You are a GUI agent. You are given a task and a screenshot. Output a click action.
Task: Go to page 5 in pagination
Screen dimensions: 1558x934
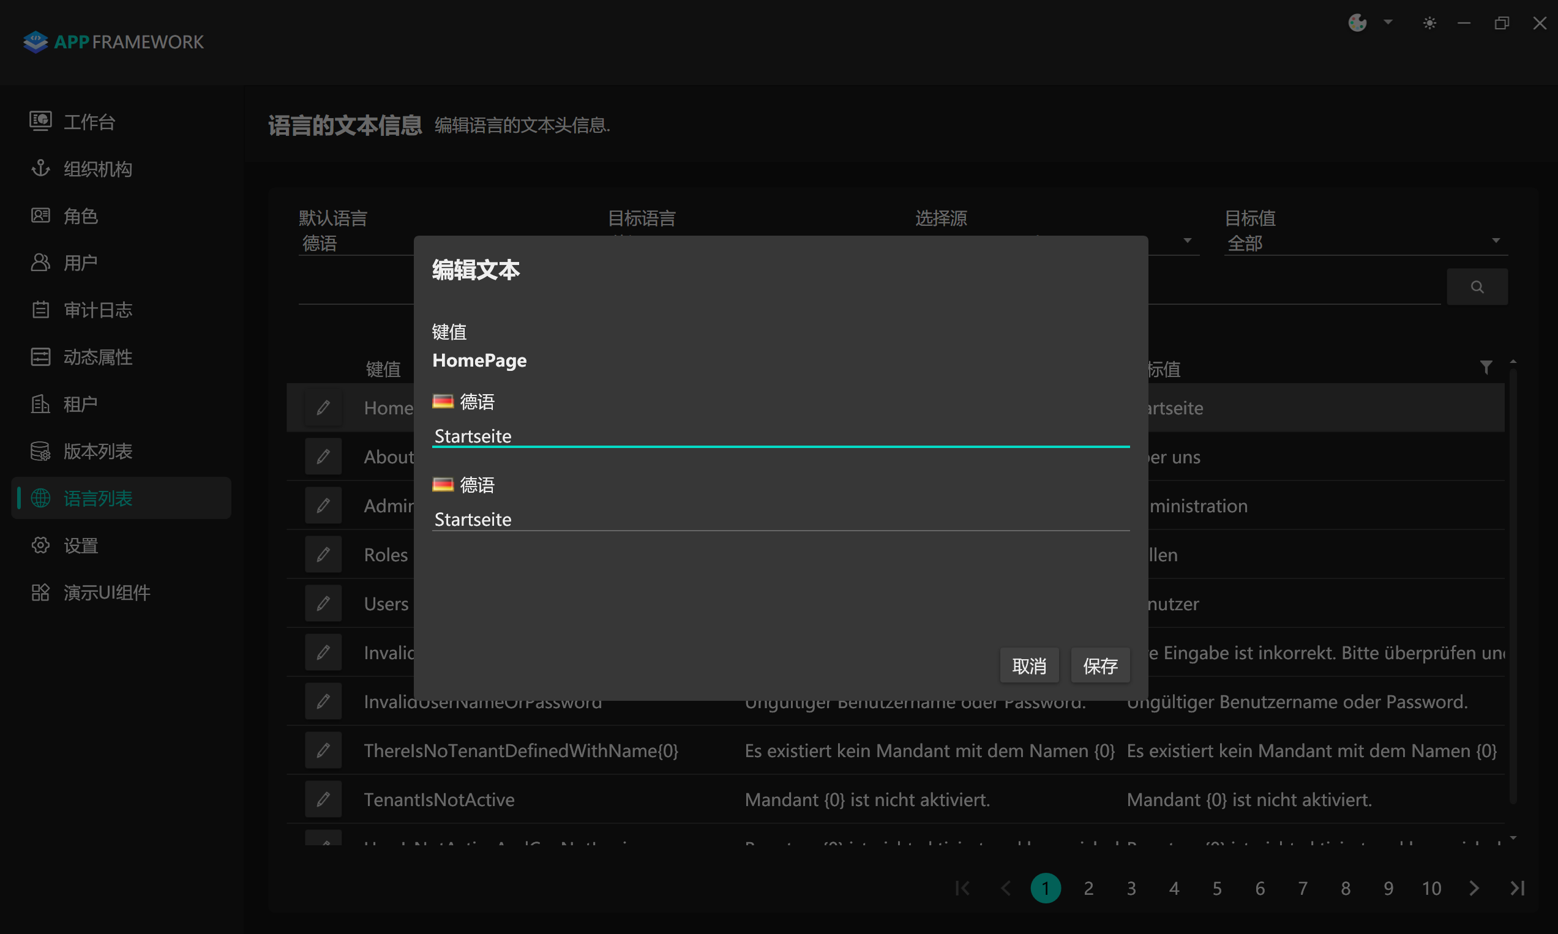click(1217, 888)
